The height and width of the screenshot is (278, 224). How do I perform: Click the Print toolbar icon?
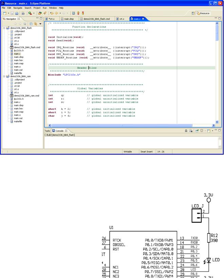click(x=17, y=13)
